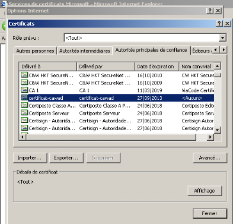This screenshot has height=224, width=233.
Task: Click the up arrow of the list's vertical scrollbar
Action: (x=218, y=66)
